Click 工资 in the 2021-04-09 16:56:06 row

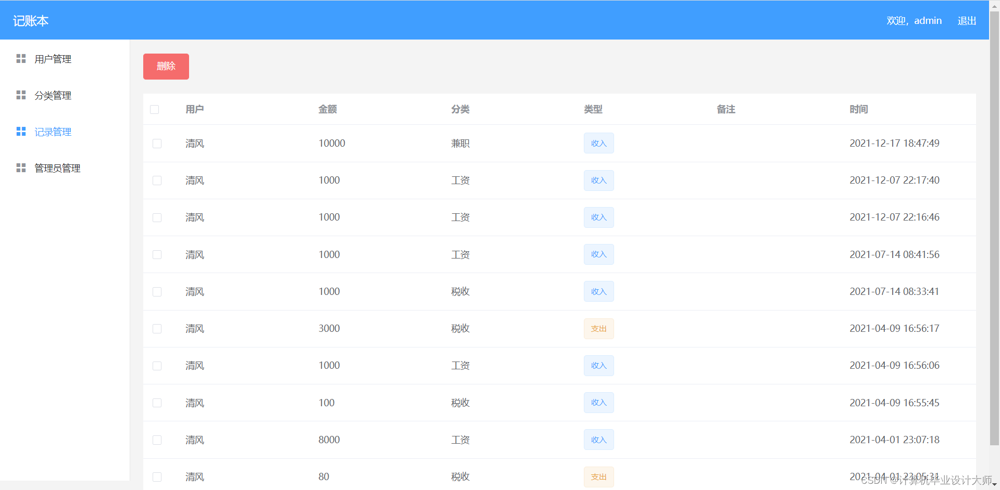click(x=460, y=366)
